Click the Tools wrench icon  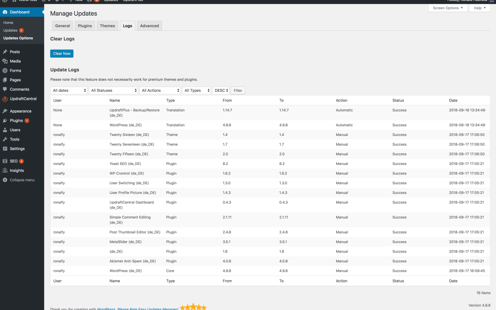[5, 139]
